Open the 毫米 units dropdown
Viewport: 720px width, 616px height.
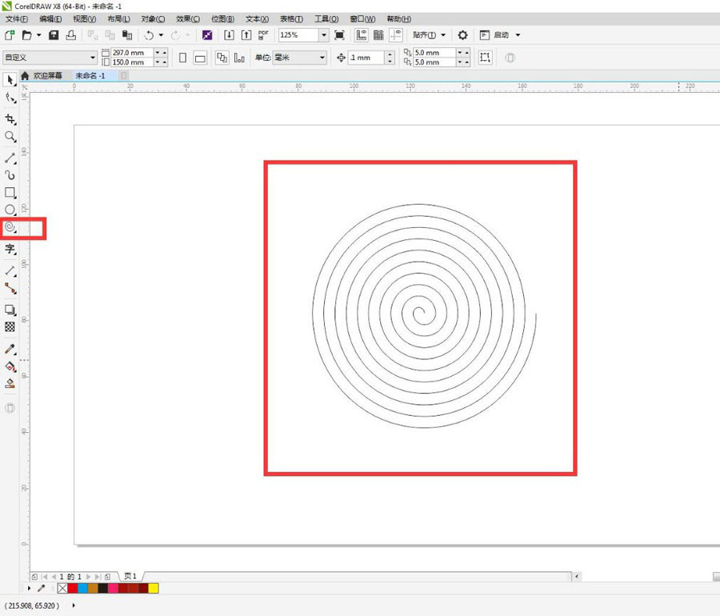pyautogui.click(x=322, y=58)
